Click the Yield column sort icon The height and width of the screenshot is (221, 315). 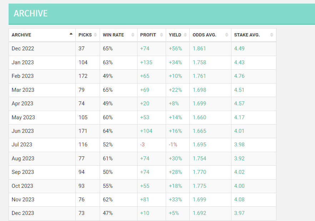click(185, 35)
